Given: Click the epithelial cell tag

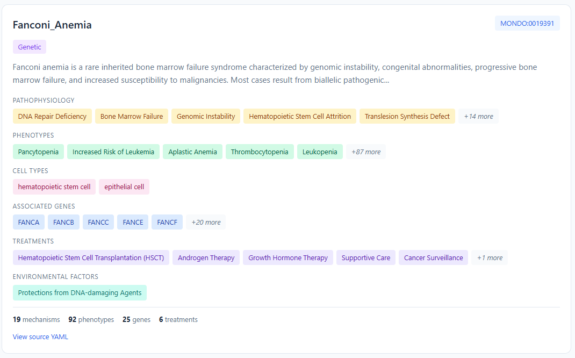Looking at the screenshot, I should tap(124, 187).
